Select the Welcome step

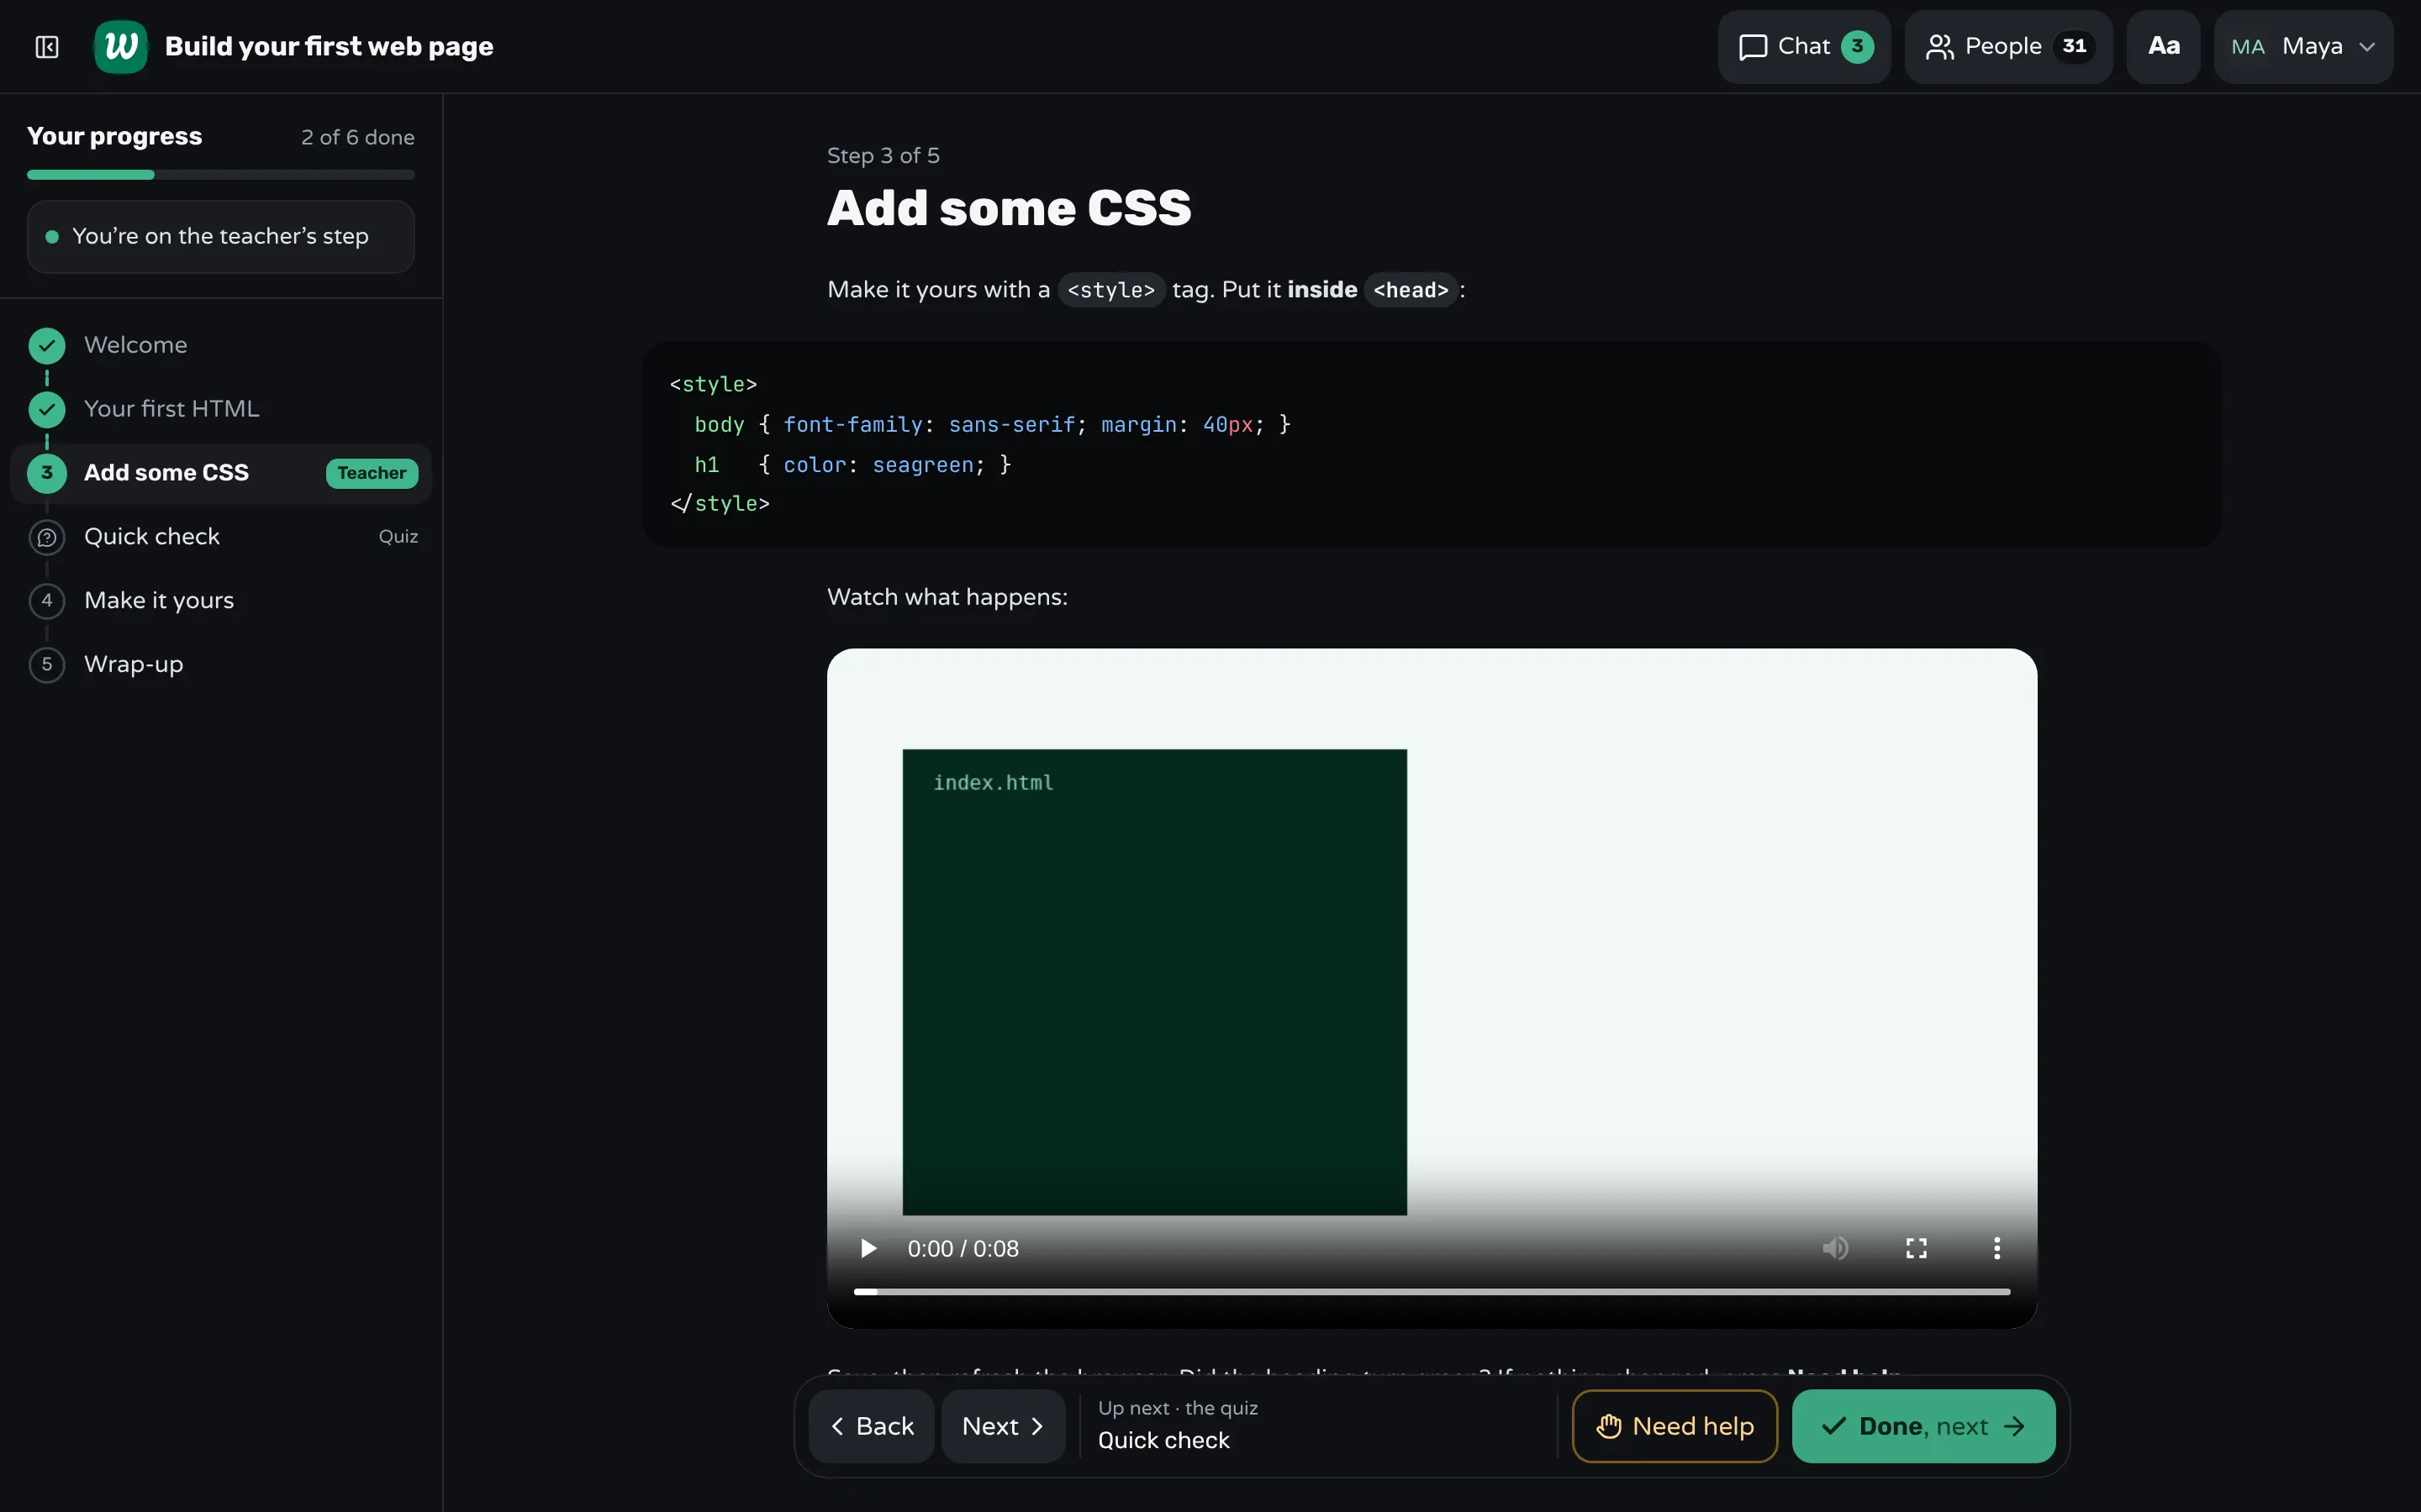coord(220,345)
